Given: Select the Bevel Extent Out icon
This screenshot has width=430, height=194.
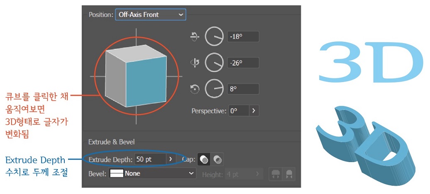Looking at the screenshot, I should tap(275, 174).
